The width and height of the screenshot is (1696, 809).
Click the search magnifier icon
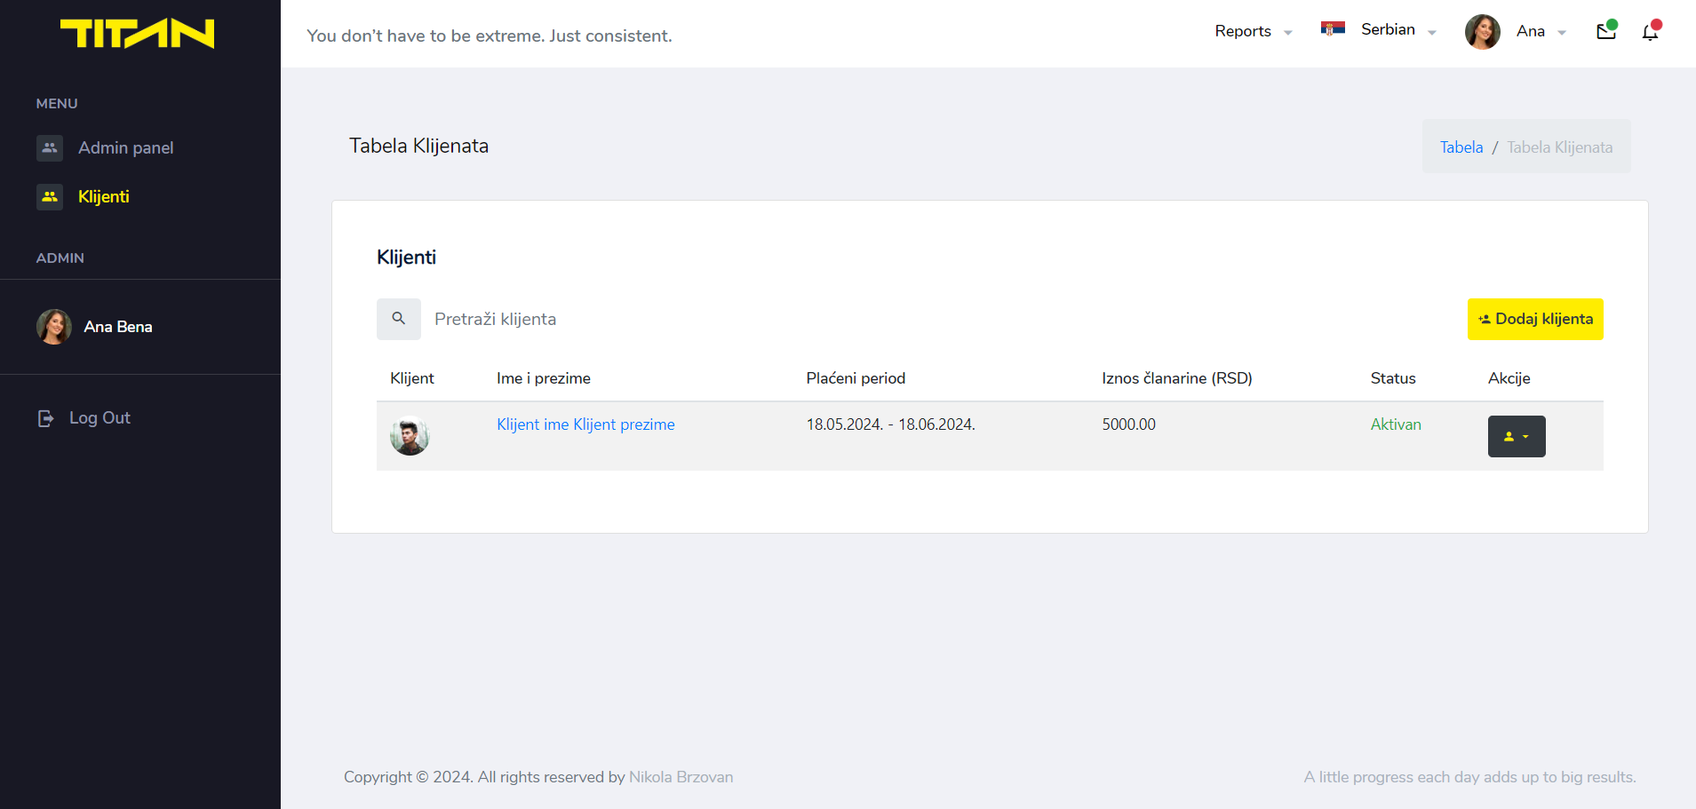coord(399,319)
